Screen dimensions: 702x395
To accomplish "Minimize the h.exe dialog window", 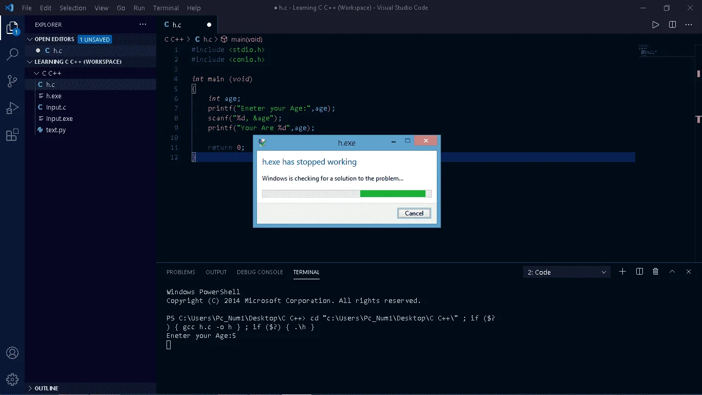I will [x=393, y=140].
